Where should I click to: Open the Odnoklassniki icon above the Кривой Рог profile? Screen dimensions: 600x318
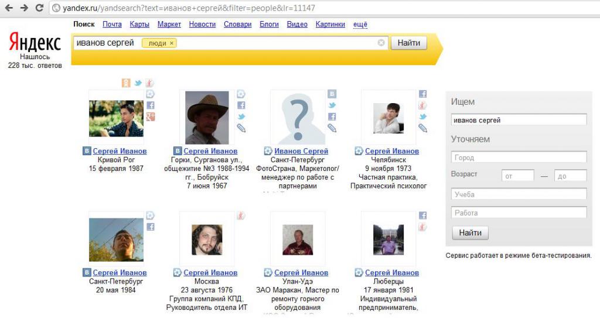point(126,83)
